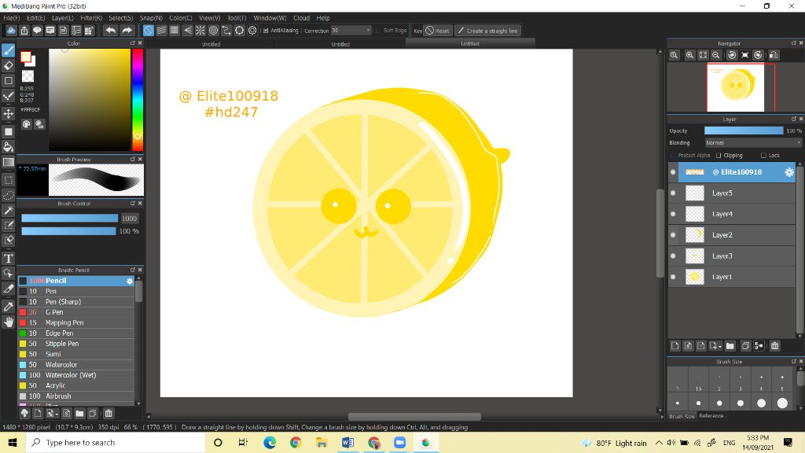Hide Layer1 visibility dot
805x453 pixels.
tap(673, 277)
